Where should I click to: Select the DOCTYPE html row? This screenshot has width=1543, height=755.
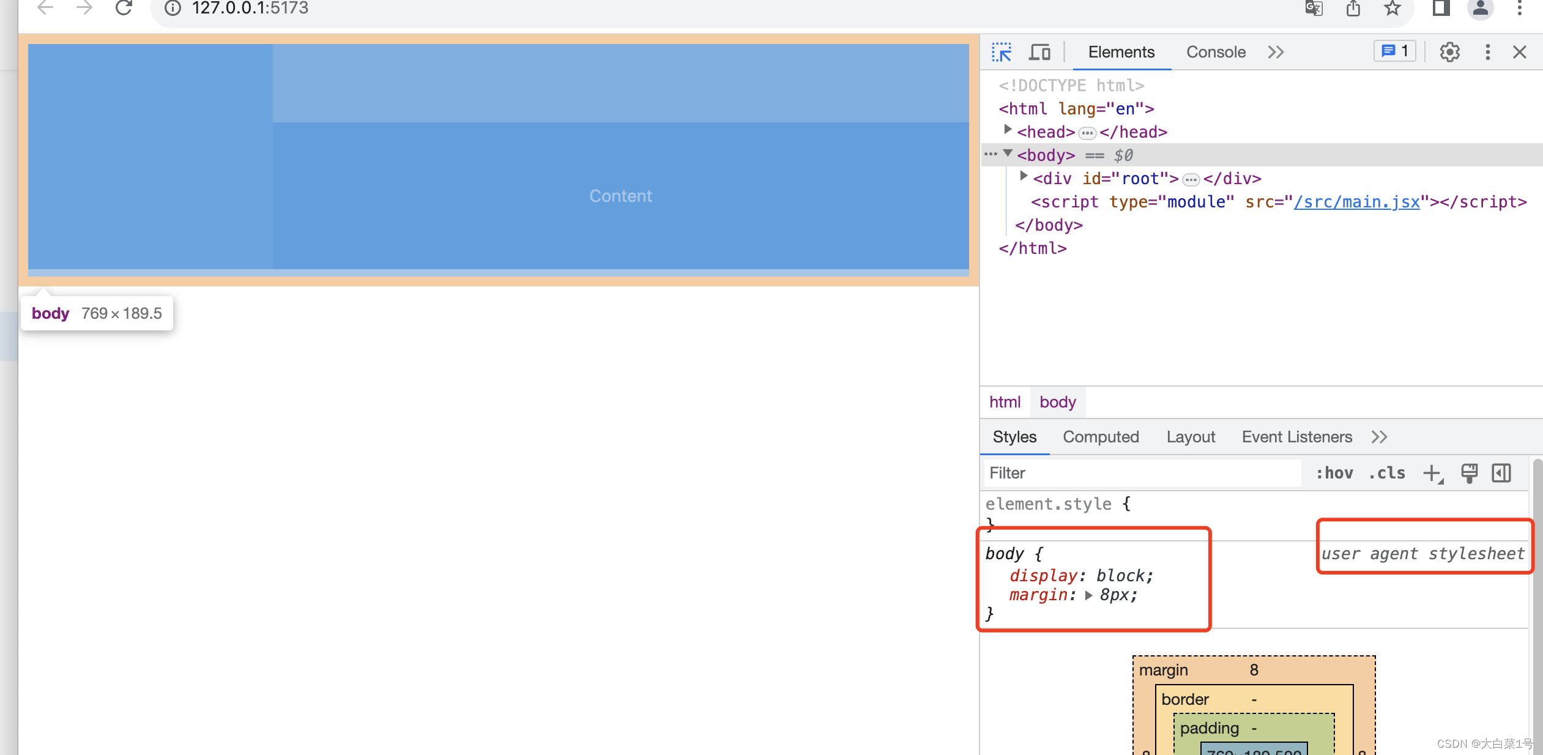1262,86
